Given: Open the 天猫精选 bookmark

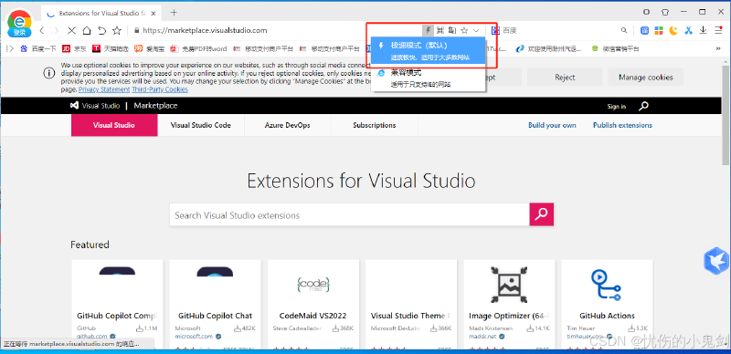Looking at the screenshot, I should (111, 48).
